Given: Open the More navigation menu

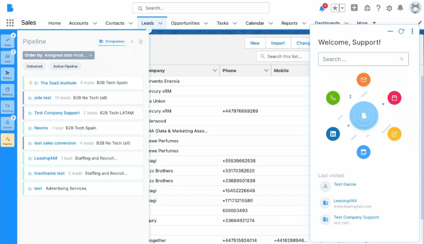Looking at the screenshot, I should (x=366, y=23).
